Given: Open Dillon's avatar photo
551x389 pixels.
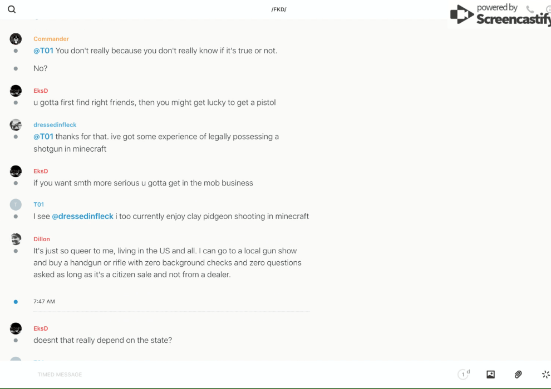Looking at the screenshot, I should click(16, 239).
